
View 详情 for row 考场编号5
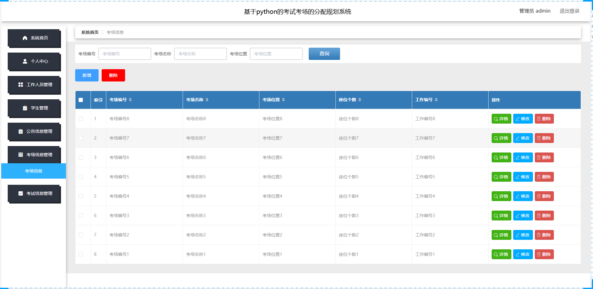click(x=501, y=177)
